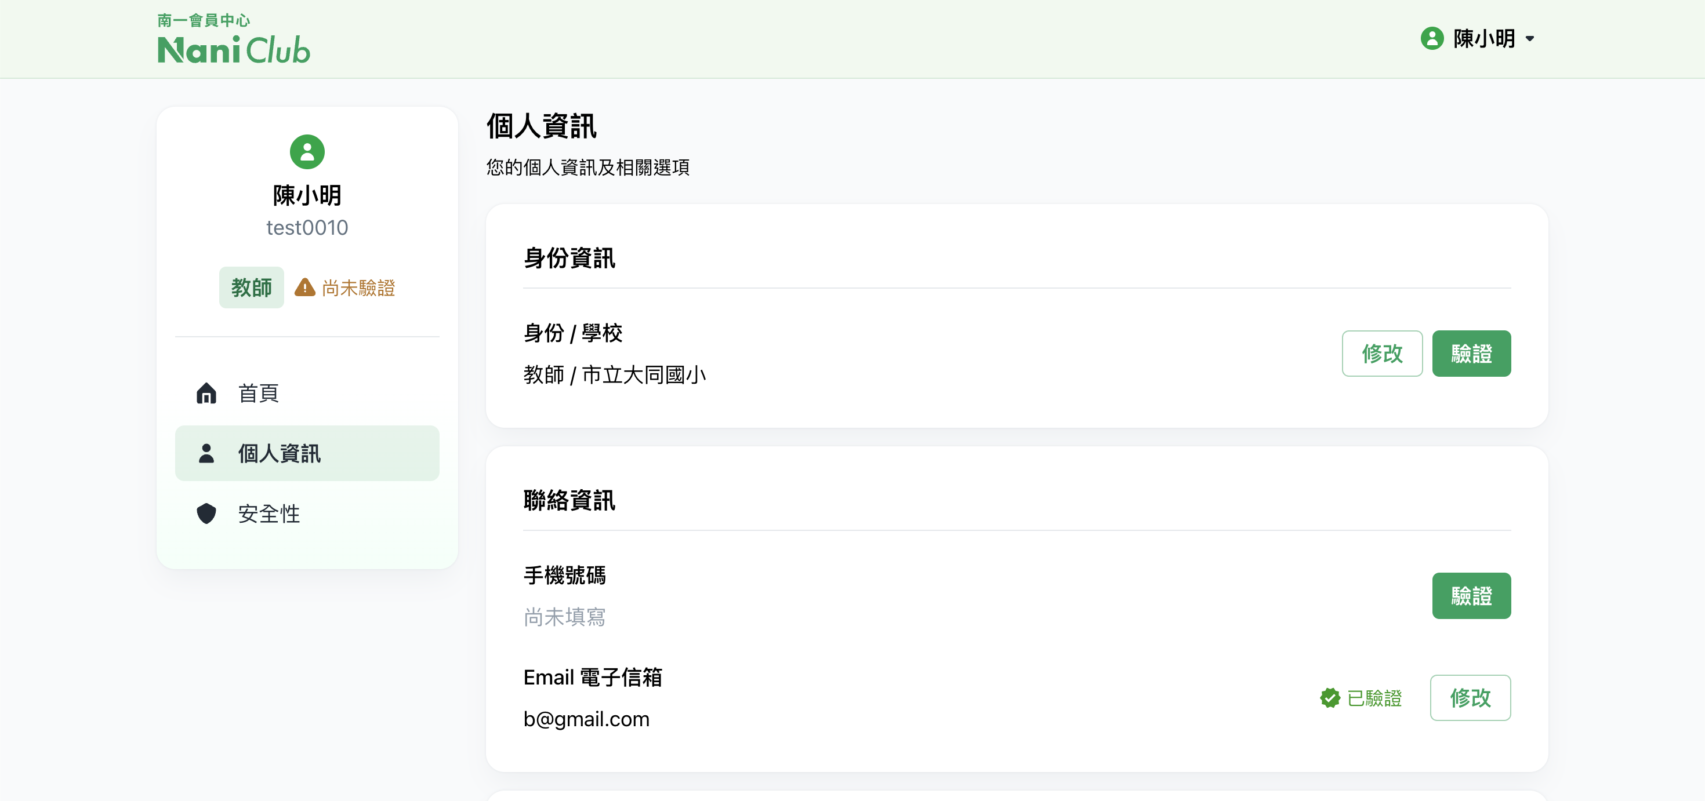Click the email value b@gmail.com
1705x801 pixels.
pyautogui.click(x=586, y=719)
